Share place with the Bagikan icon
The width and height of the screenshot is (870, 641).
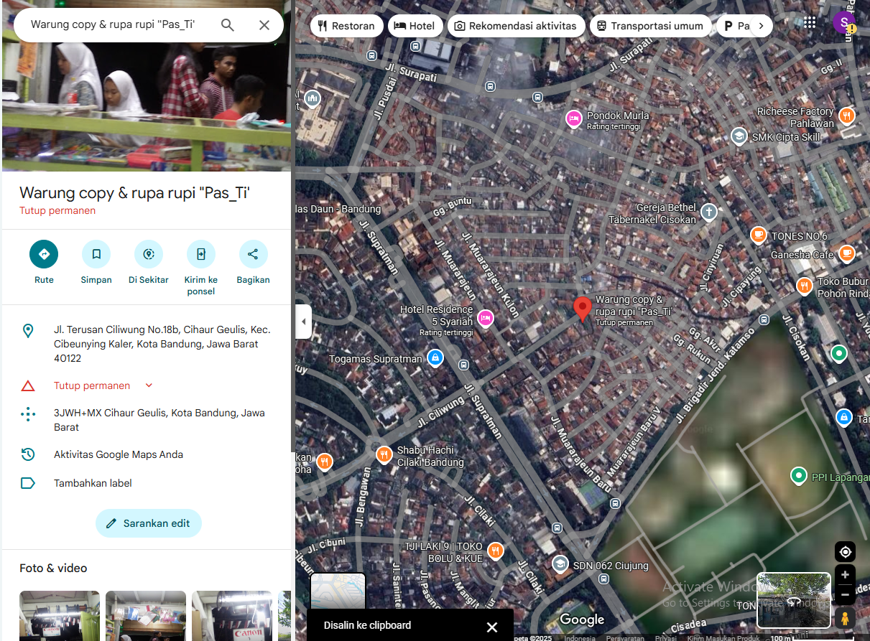pyautogui.click(x=253, y=254)
